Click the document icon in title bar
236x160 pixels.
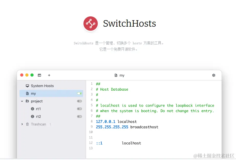tap(116, 75)
